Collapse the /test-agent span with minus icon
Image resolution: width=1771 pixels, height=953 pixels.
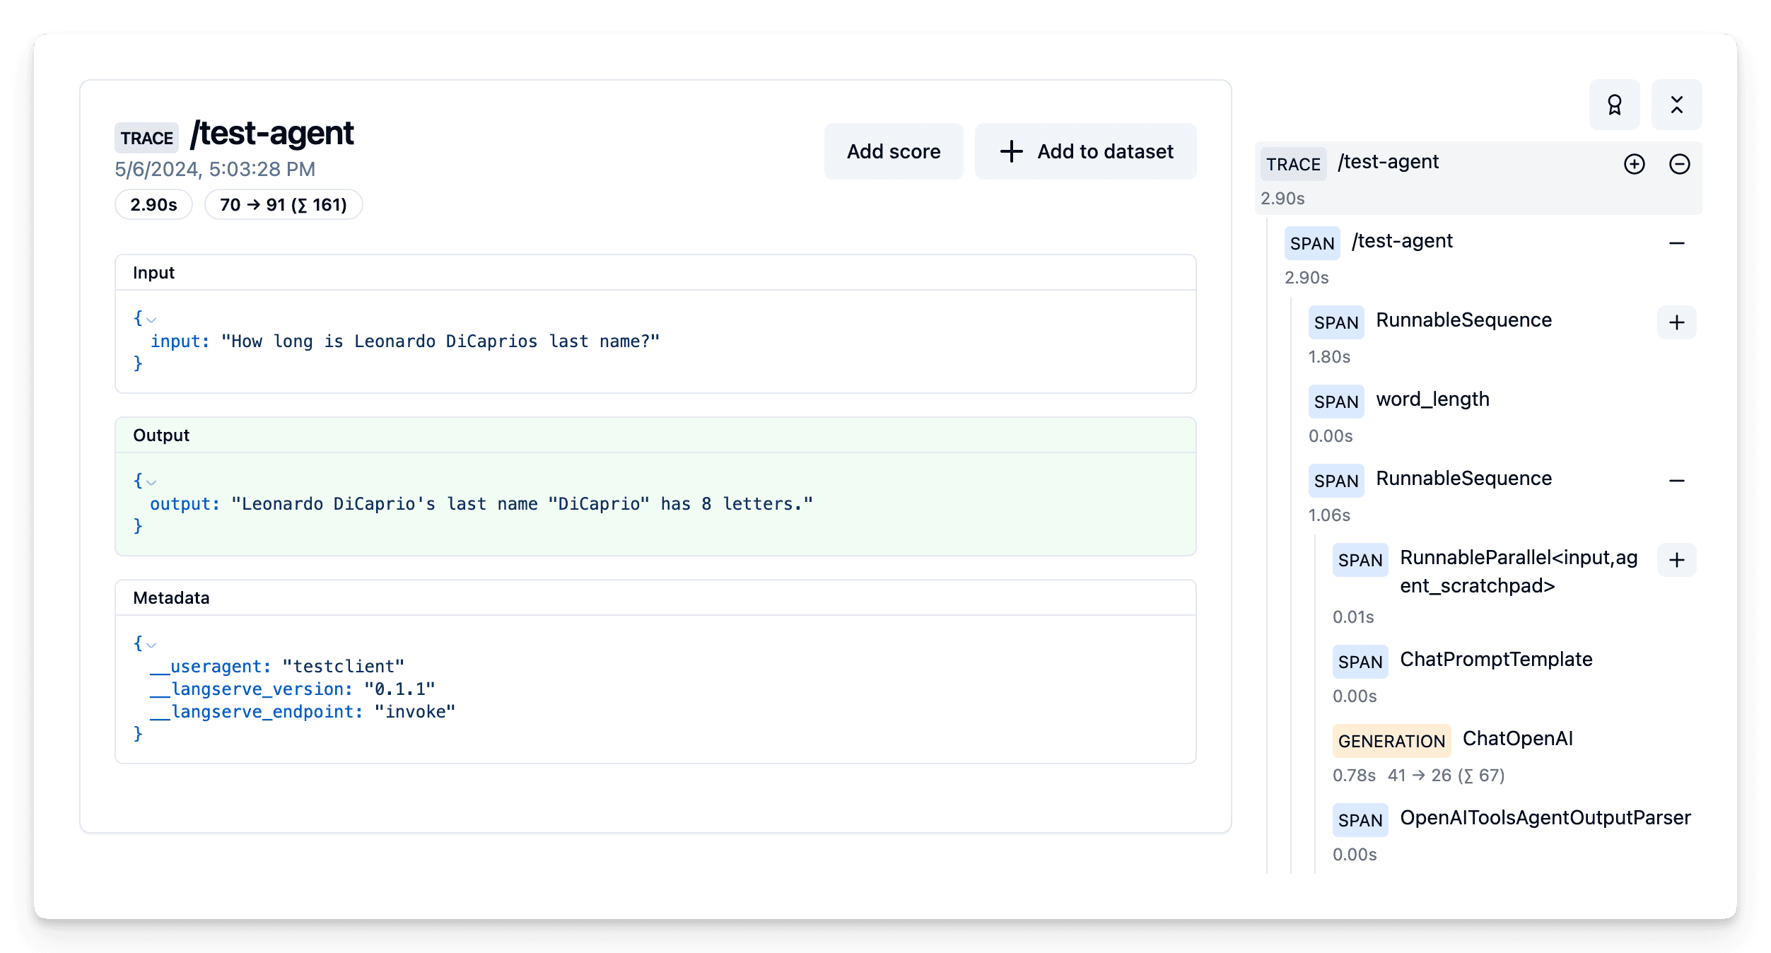1676,243
